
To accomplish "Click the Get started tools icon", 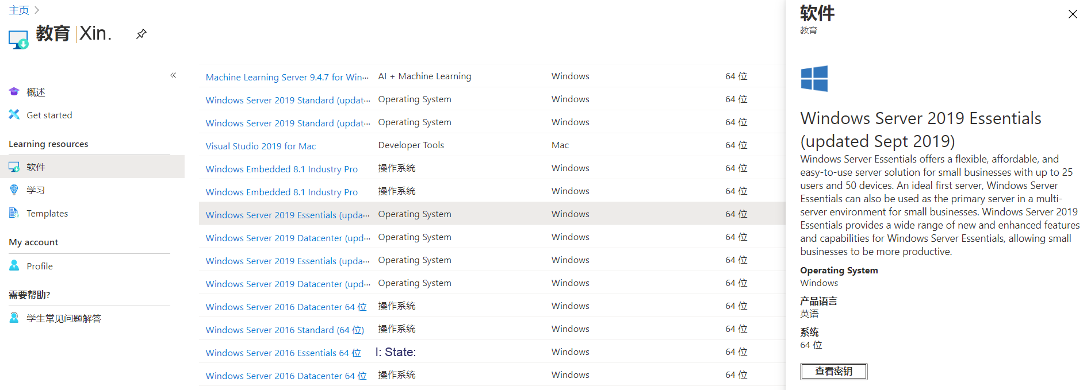I will click(x=14, y=115).
